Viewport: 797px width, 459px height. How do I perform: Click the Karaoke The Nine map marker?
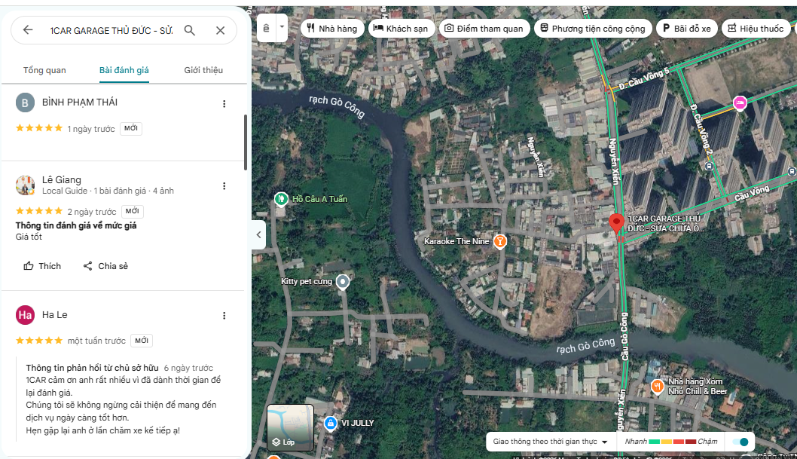pyautogui.click(x=500, y=241)
